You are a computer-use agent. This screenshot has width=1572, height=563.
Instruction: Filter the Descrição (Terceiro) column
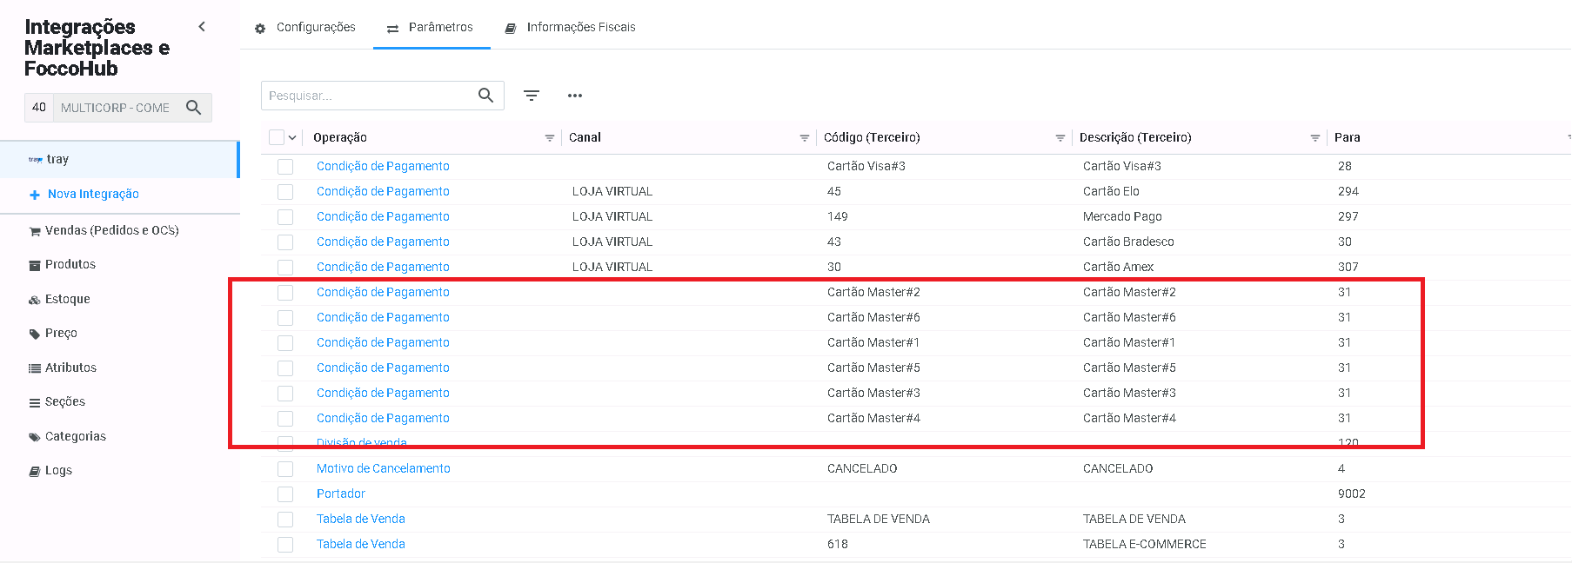click(x=1315, y=138)
